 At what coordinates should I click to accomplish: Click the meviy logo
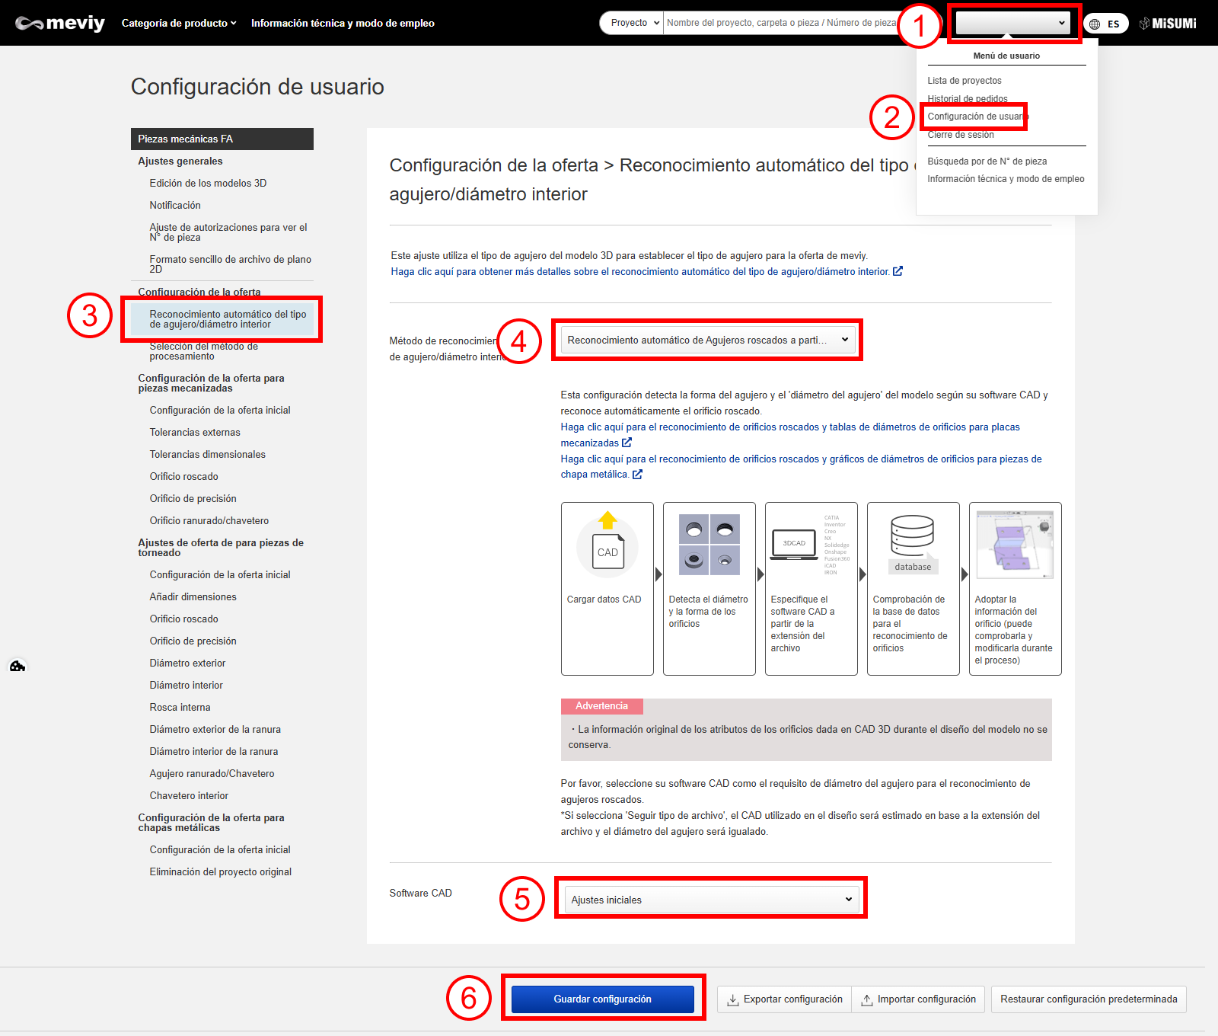60,24
